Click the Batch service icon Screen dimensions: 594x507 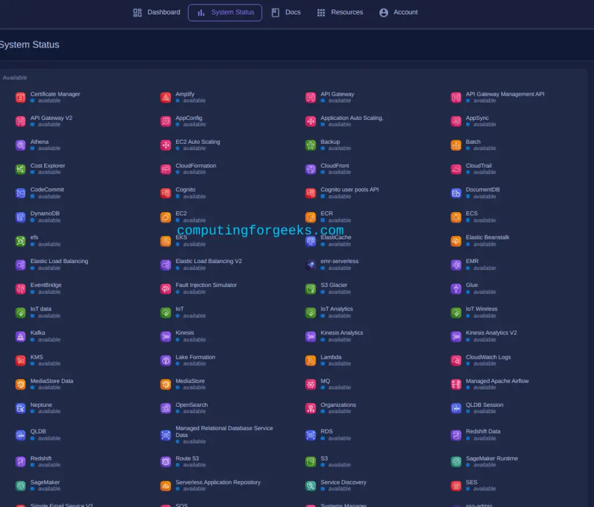point(456,145)
